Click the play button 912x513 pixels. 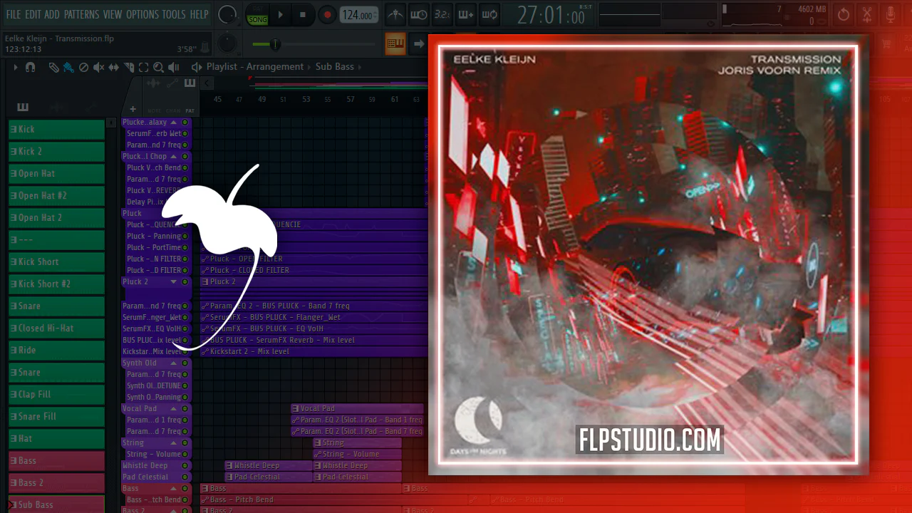[280, 14]
